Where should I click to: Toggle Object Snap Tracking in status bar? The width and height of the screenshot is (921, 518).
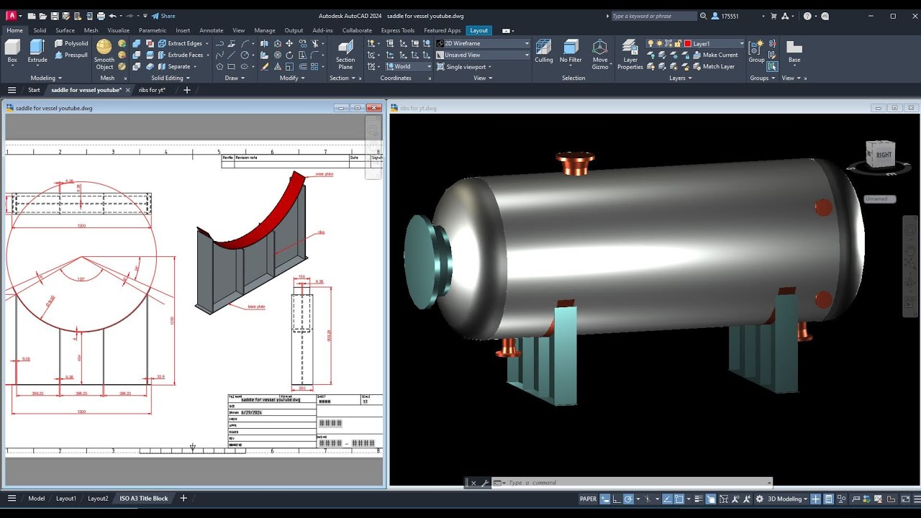pos(667,499)
